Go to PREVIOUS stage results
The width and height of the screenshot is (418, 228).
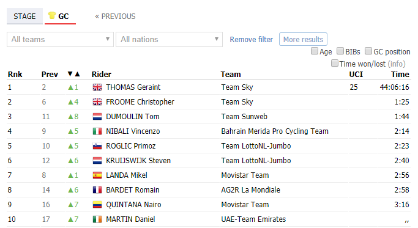[115, 17]
